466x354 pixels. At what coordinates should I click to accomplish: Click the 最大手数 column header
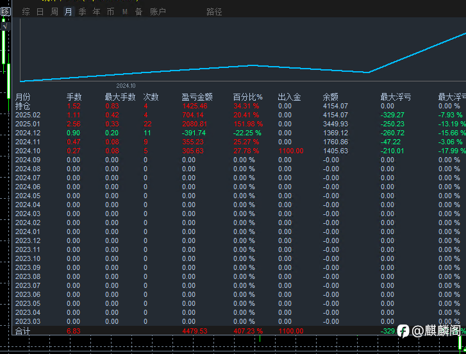(120, 97)
